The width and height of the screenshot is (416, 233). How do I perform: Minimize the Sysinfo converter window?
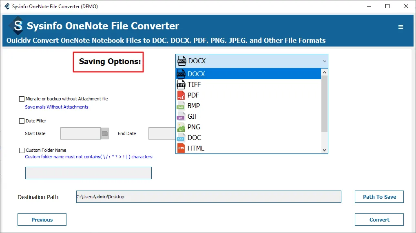pos(369,6)
